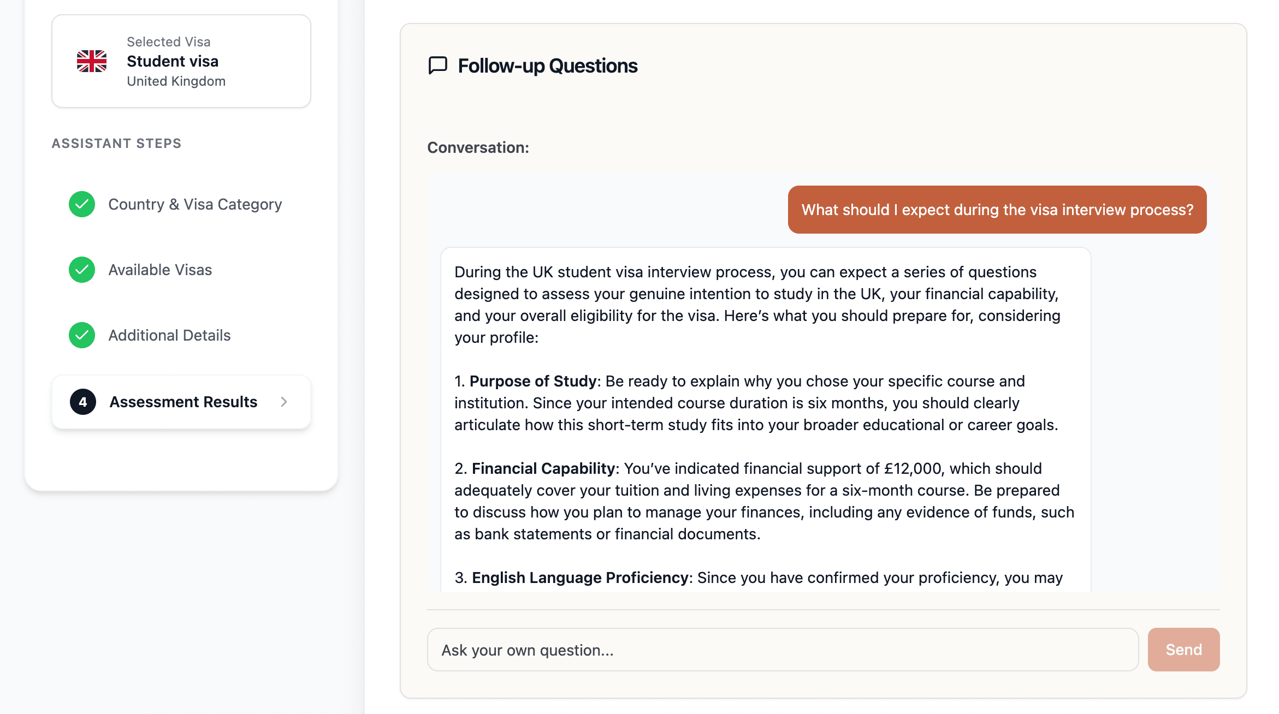Image resolution: width=1279 pixels, height=714 pixels.
Task: Go to the Available Visas step
Action: pos(160,270)
